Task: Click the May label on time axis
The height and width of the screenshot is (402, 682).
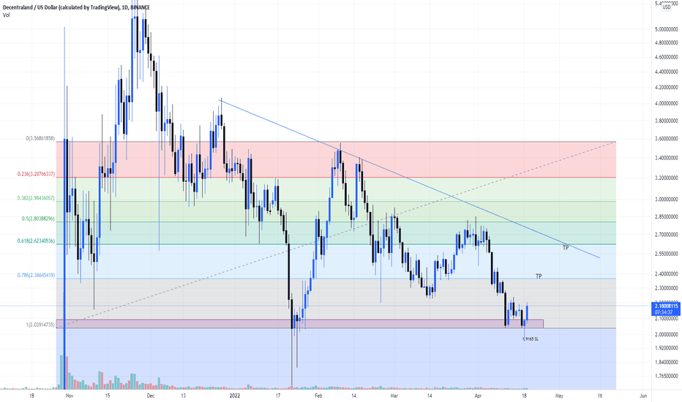Action: (x=559, y=396)
